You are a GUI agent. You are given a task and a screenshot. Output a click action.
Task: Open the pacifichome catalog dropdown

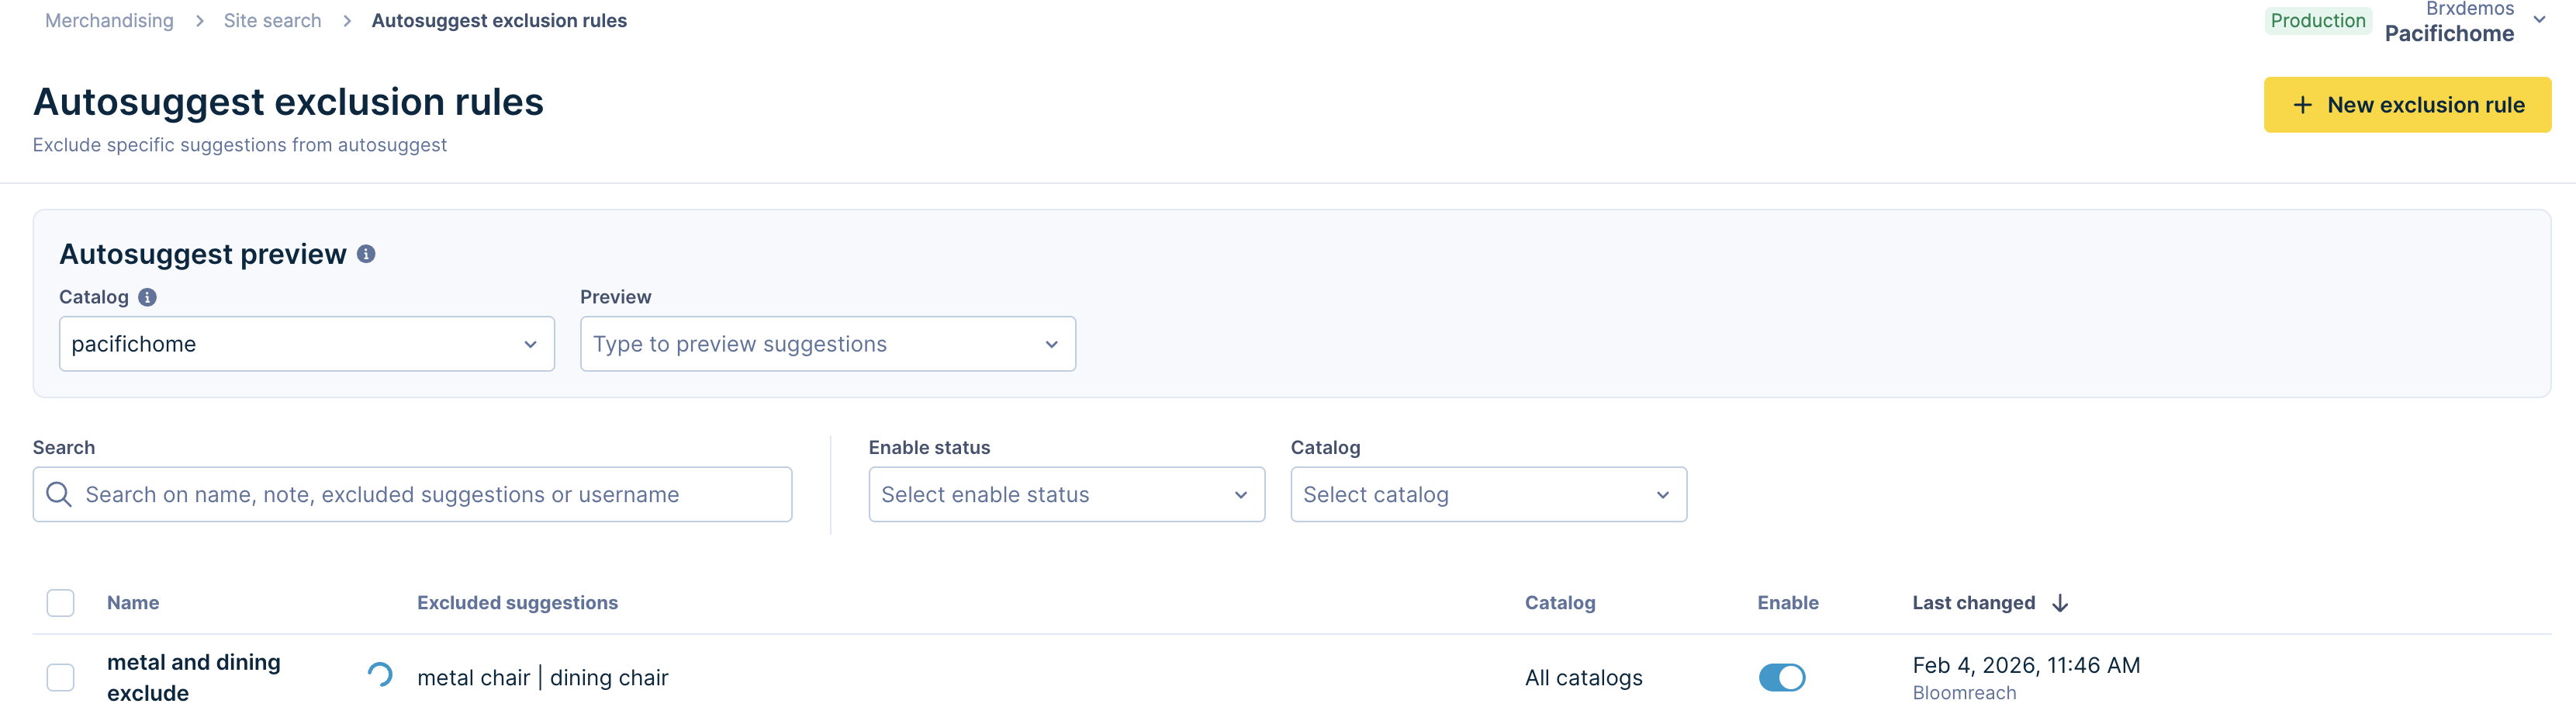[306, 344]
